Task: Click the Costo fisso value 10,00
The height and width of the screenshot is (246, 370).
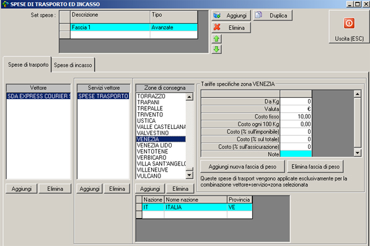Action: click(296, 116)
